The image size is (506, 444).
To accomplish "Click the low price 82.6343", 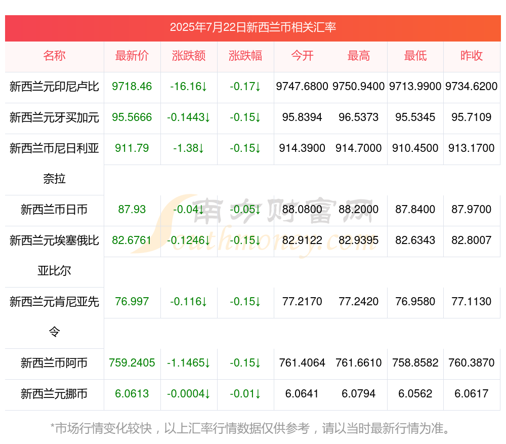I will (415, 240).
